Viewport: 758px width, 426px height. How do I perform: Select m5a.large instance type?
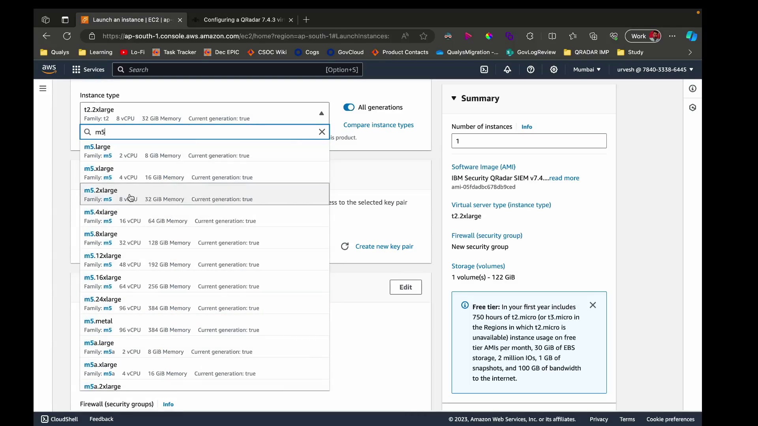coord(205,347)
